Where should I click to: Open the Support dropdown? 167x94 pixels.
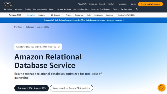pos(102,4)
